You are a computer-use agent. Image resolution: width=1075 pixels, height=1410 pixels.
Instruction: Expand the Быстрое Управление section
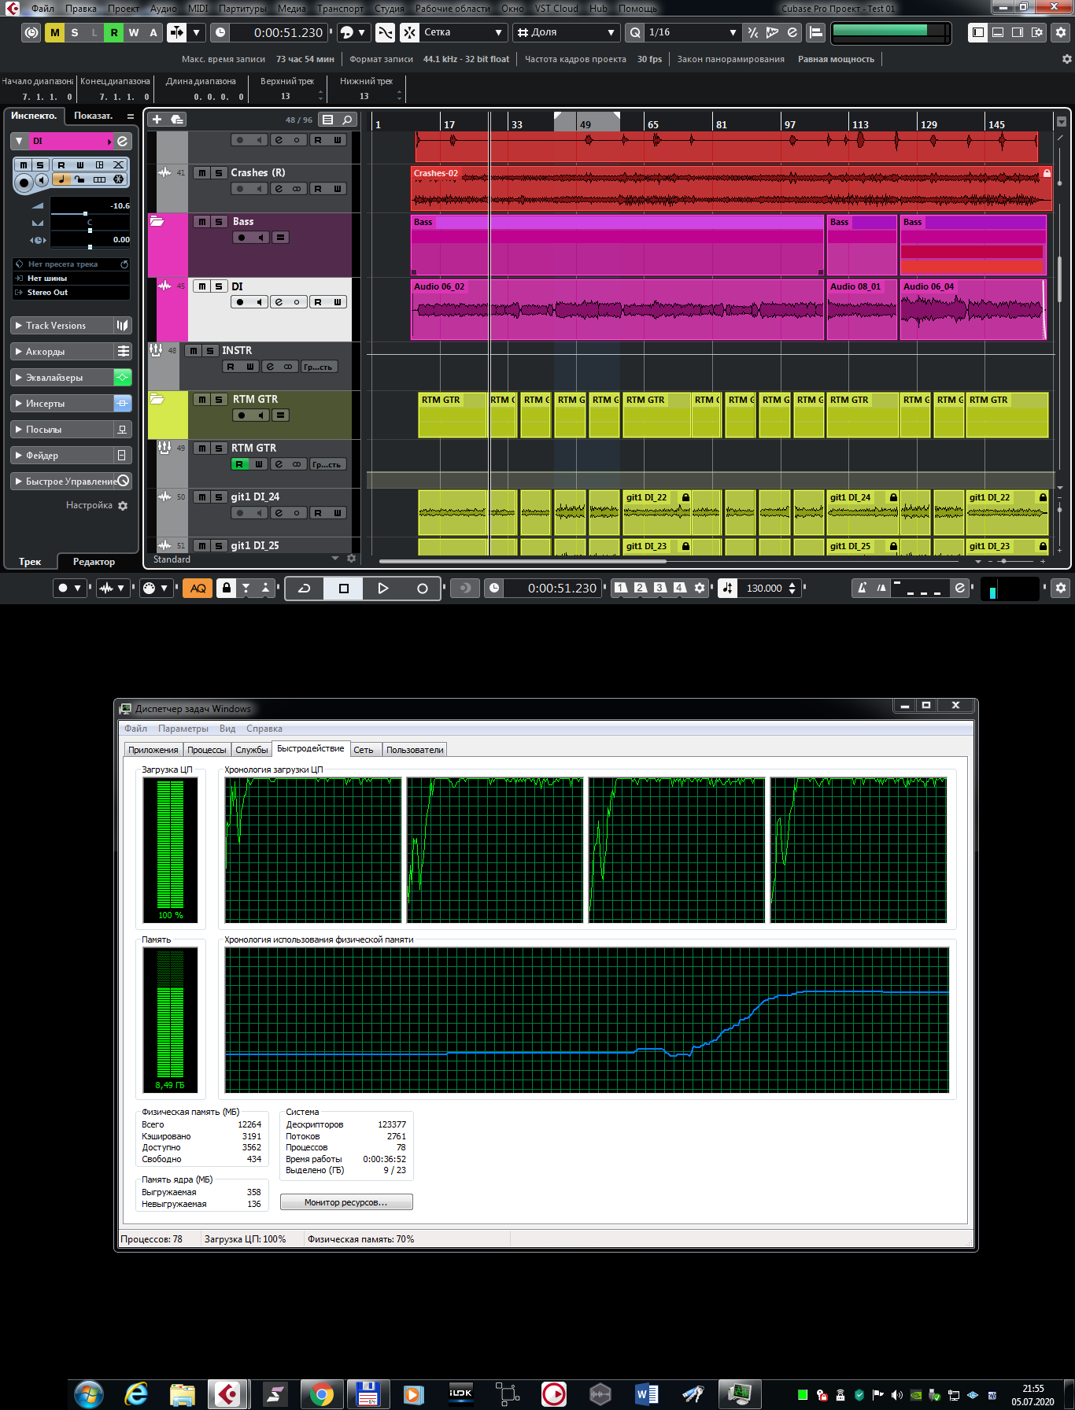[65, 482]
